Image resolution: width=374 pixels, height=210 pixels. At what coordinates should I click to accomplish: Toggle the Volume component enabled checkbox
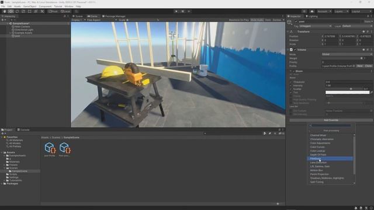coord(295,50)
